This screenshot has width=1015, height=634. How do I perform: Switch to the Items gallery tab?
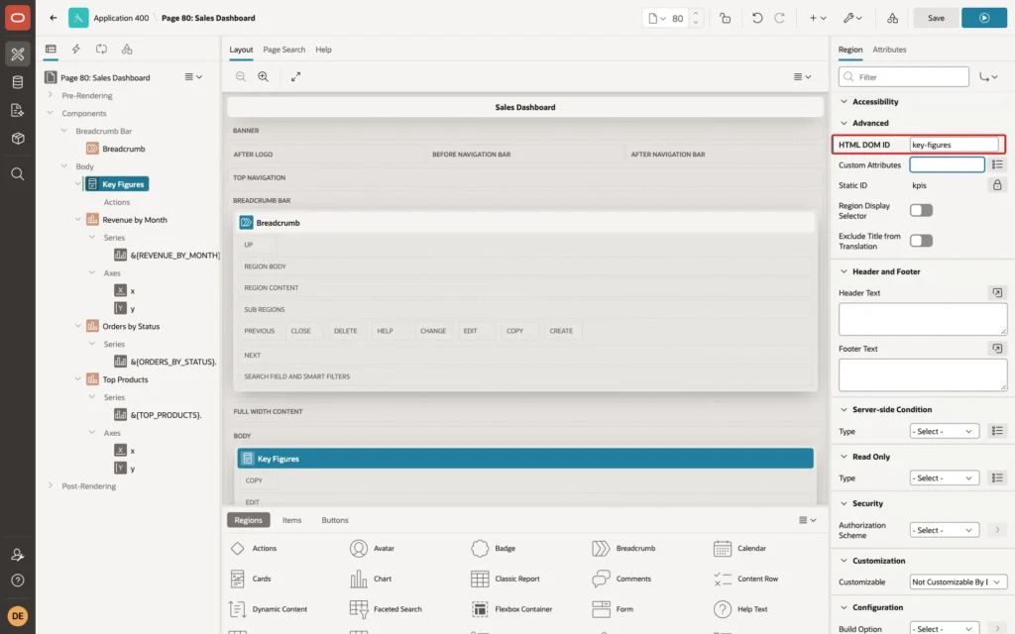pos(291,520)
